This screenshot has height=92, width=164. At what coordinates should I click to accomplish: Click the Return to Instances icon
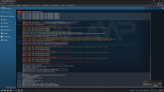tap(2, 16)
